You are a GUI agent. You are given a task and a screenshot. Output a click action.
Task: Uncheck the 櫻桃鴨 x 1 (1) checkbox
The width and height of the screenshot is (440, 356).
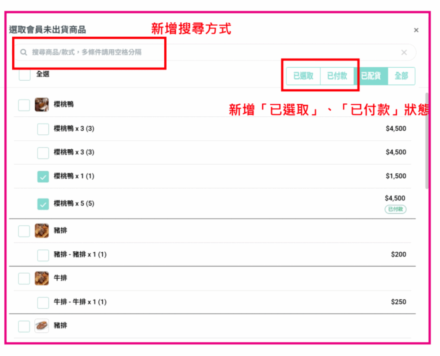pos(43,176)
